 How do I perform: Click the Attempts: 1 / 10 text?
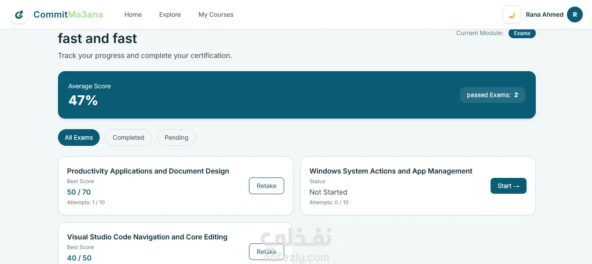[x=86, y=203]
